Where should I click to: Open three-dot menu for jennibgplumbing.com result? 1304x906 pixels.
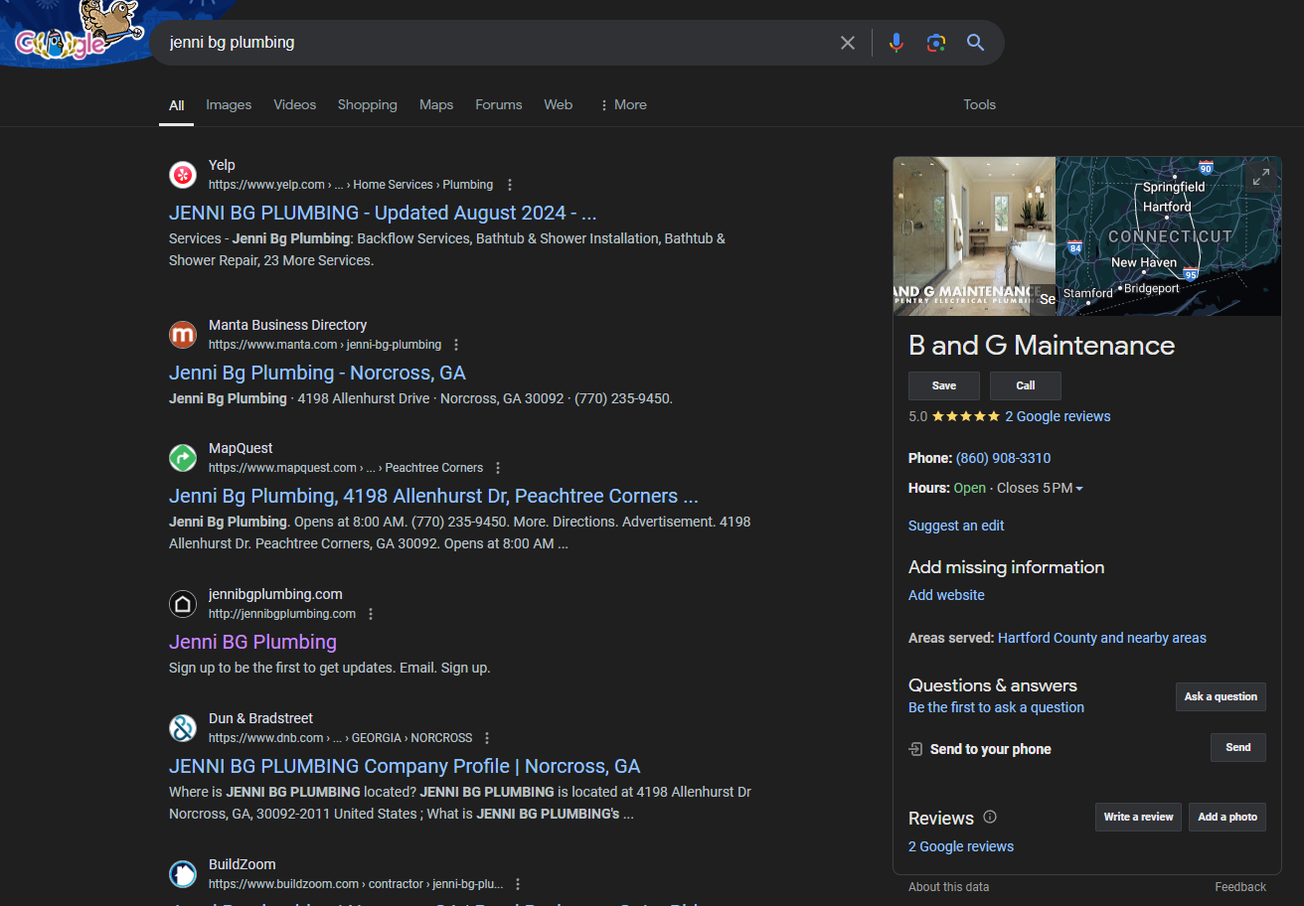(x=371, y=614)
